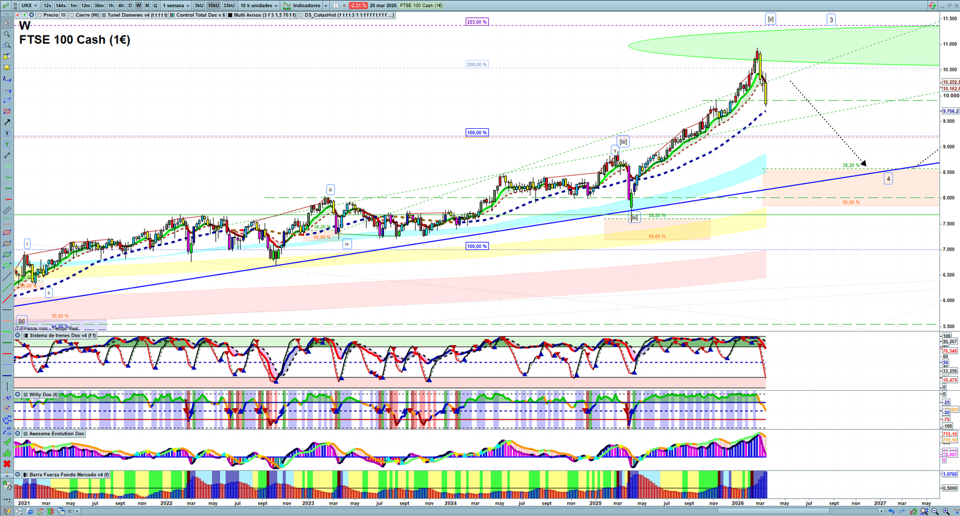This screenshot has height=516, width=960.
Task: Select the 56m timeframe button
Action: 99,5
